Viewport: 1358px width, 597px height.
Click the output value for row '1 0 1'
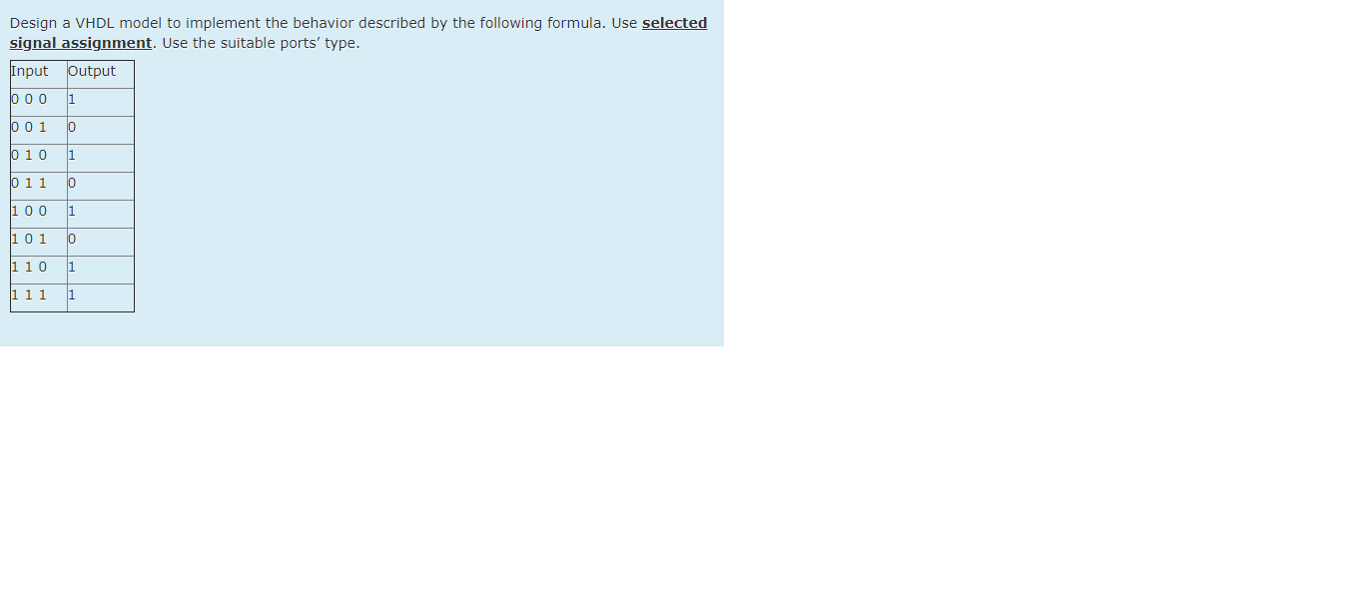point(101,243)
